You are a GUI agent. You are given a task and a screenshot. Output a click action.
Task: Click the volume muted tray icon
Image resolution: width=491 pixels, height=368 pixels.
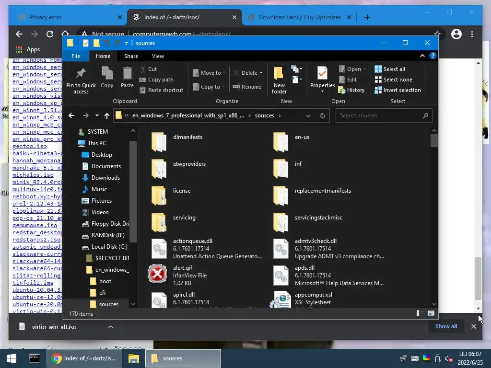point(449,358)
